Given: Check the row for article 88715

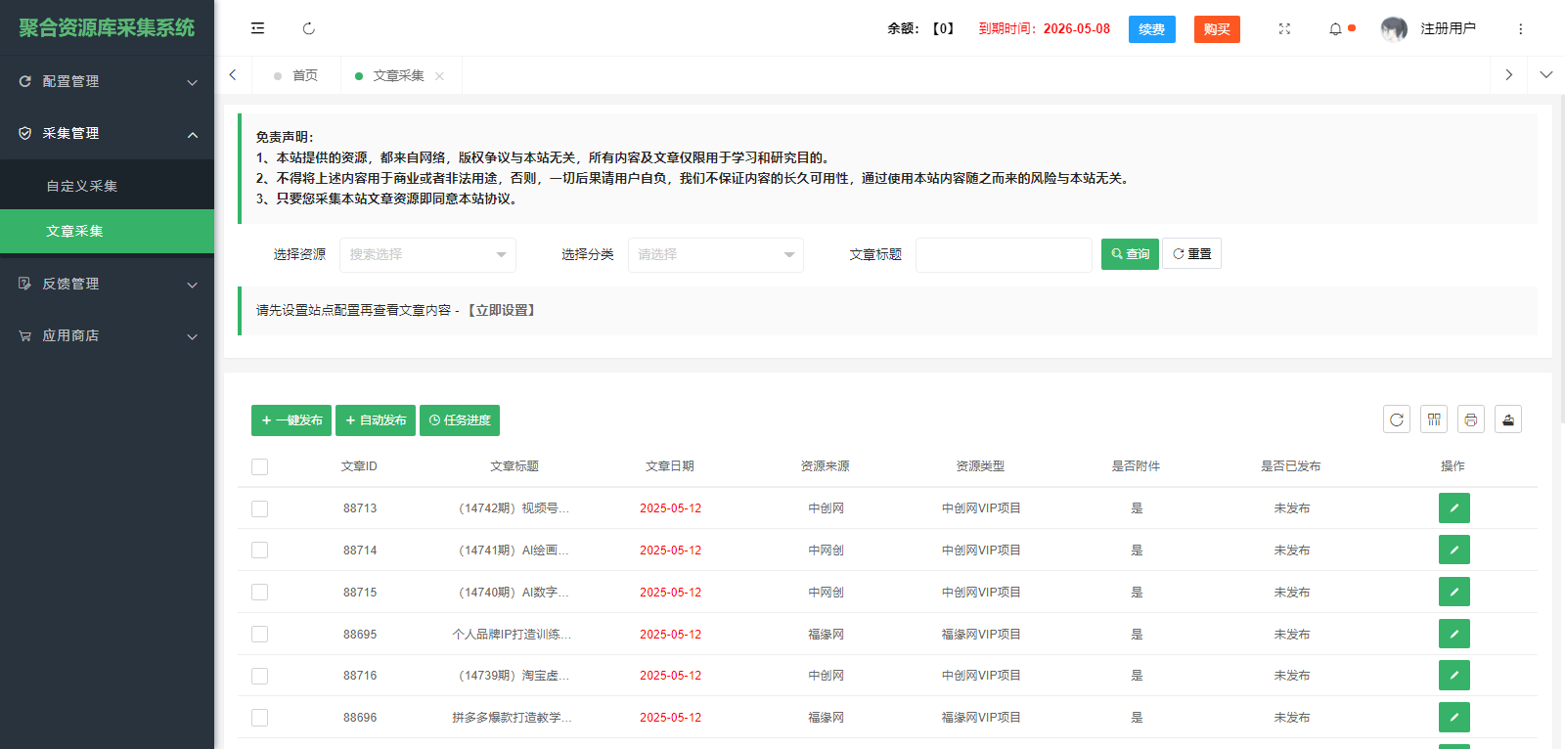Looking at the screenshot, I should pyautogui.click(x=259, y=593).
